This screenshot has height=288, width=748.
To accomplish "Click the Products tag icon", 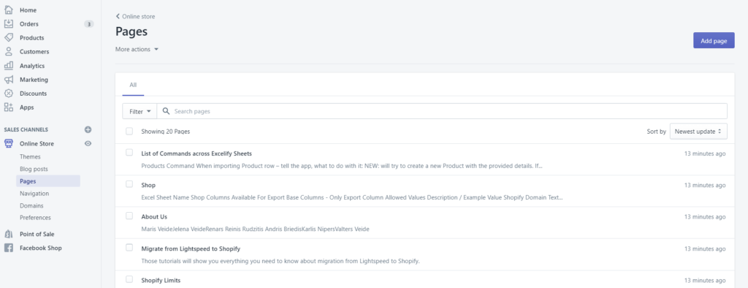I will click(9, 38).
